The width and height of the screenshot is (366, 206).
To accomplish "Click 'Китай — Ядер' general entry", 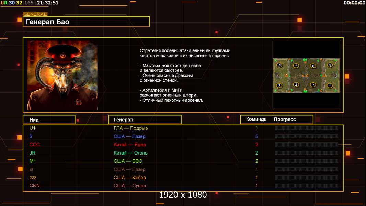I will [130, 145].
